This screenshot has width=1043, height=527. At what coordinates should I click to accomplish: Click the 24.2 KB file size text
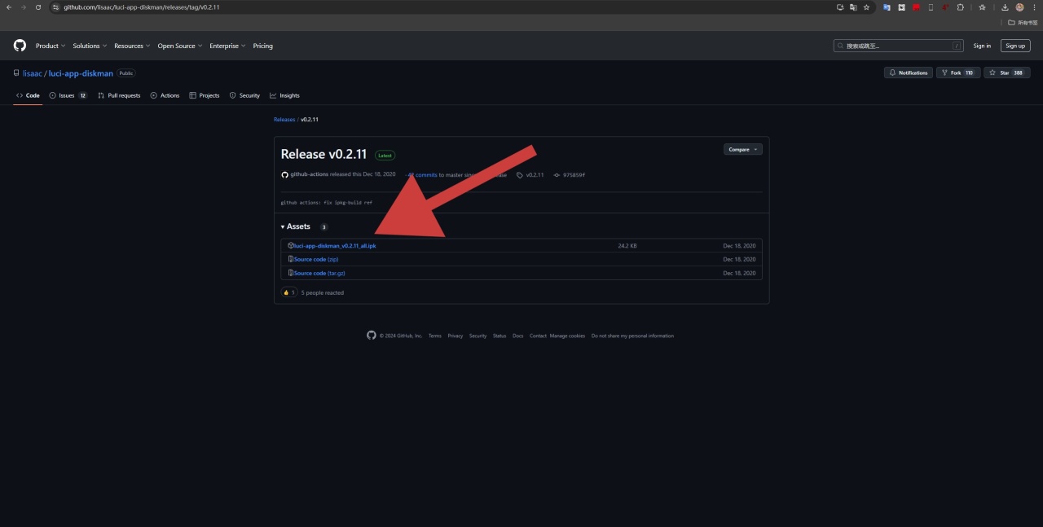pyautogui.click(x=627, y=245)
